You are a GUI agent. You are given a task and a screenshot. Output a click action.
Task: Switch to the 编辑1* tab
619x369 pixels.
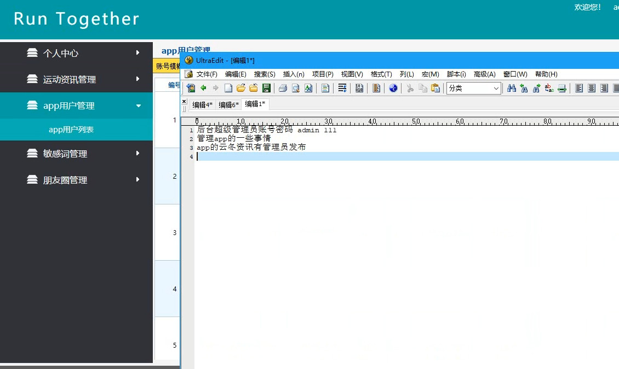pyautogui.click(x=255, y=104)
